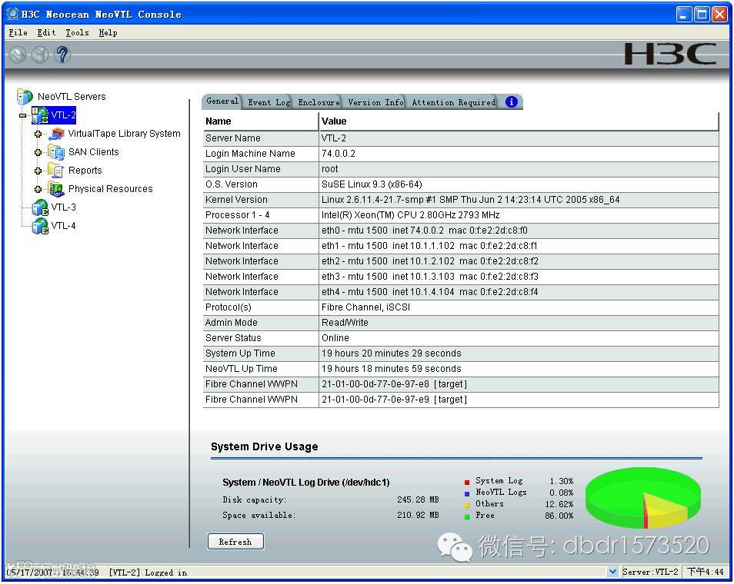The height and width of the screenshot is (584, 734).
Task: Click the WWPN ending 97-e9 value
Action: (394, 400)
